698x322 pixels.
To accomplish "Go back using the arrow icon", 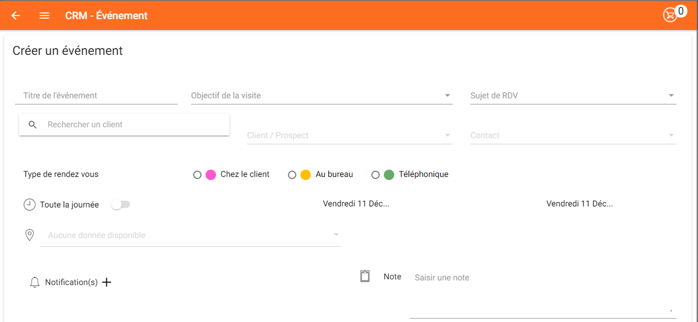I will tap(16, 15).
